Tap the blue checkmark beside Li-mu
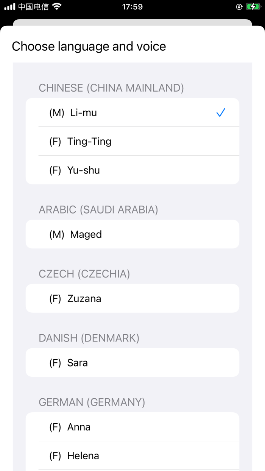This screenshot has width=265, height=471. [220, 112]
